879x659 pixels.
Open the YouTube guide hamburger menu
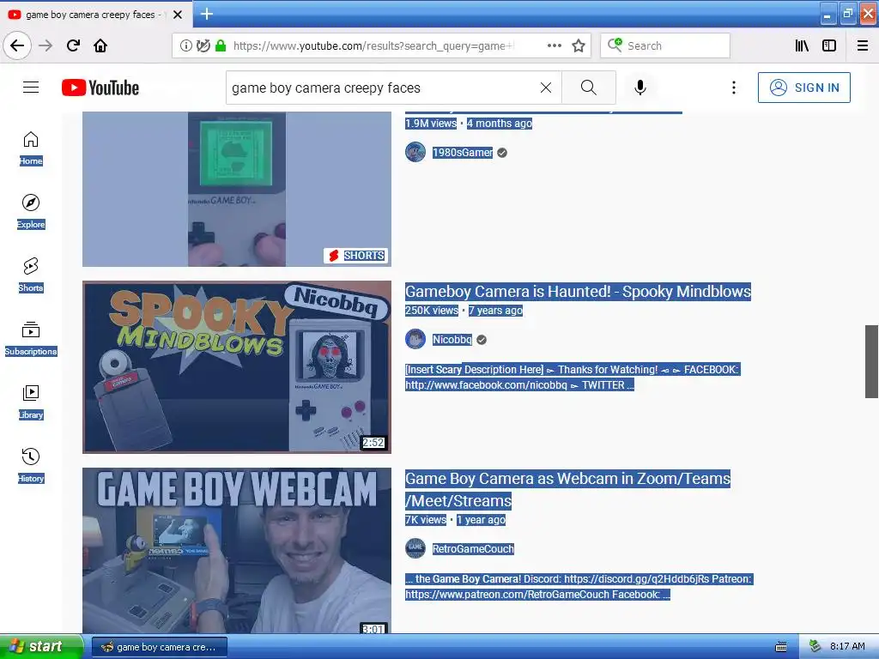31,88
